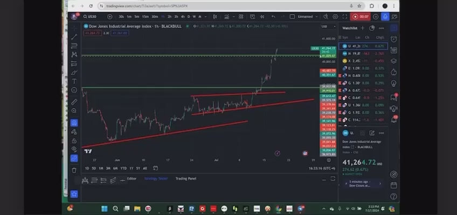Image resolution: width=457 pixels, height=215 pixels.
Task: Toggle magnet mode
Action: (74, 123)
